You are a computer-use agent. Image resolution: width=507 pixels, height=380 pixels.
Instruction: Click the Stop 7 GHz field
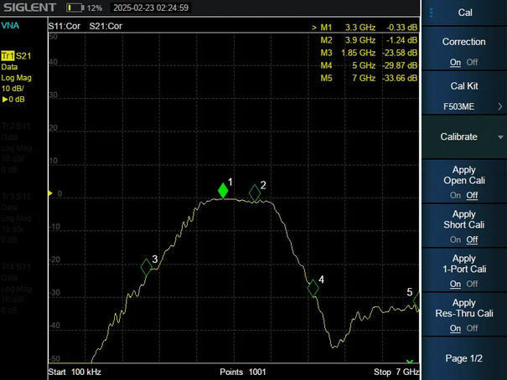click(x=396, y=372)
